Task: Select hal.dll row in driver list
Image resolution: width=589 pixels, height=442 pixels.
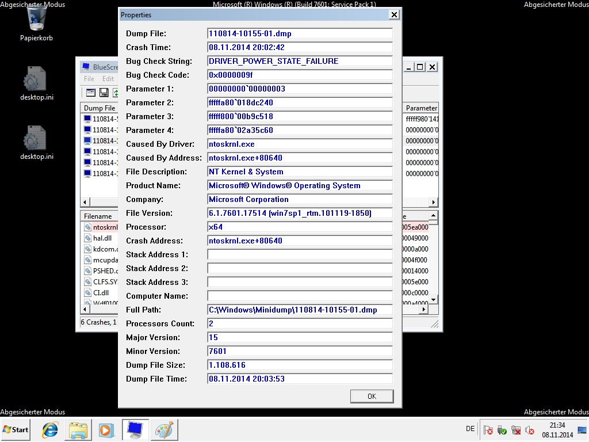Action: tap(100, 238)
